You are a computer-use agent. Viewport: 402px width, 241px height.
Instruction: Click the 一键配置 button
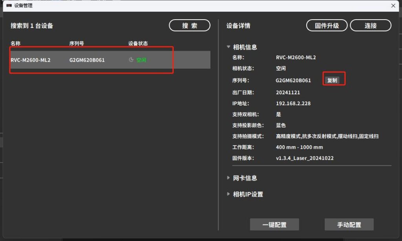point(274,225)
